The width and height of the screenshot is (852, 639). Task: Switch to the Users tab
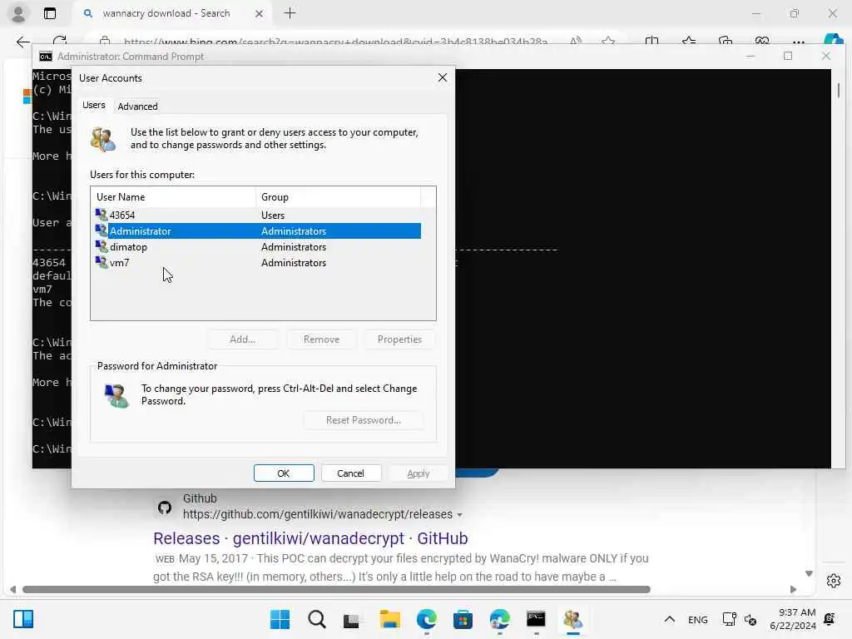point(93,105)
